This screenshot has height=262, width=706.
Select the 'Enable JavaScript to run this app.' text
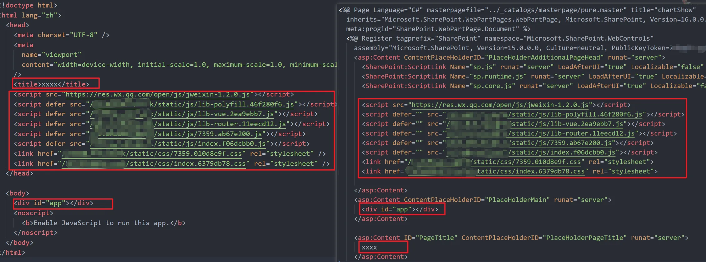tap(101, 223)
